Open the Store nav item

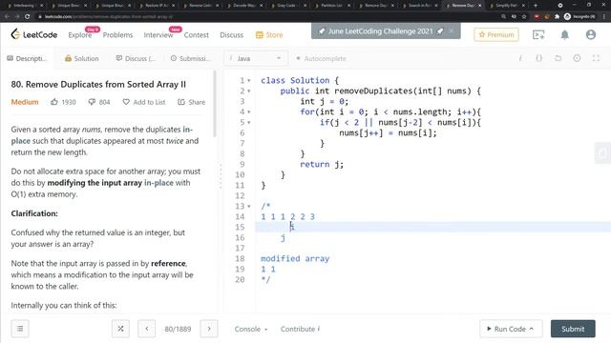click(x=269, y=35)
